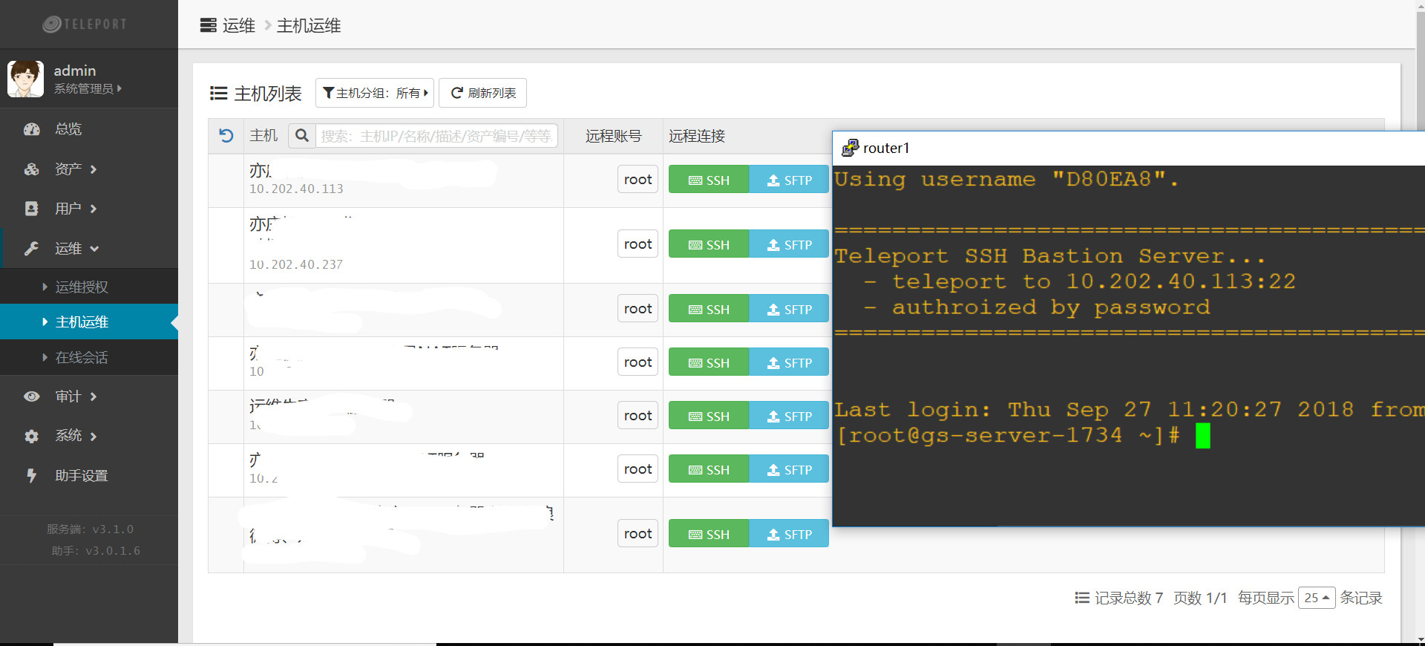Click the 审计 eye icon
This screenshot has height=646, width=1425.
tap(32, 397)
